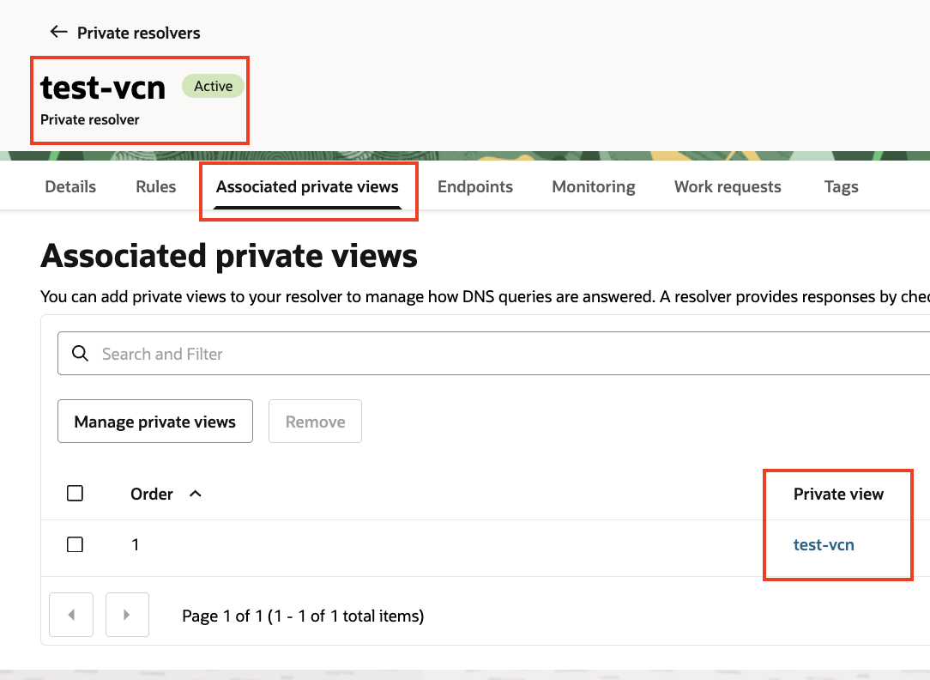Open the test-vcn private view link

click(824, 544)
